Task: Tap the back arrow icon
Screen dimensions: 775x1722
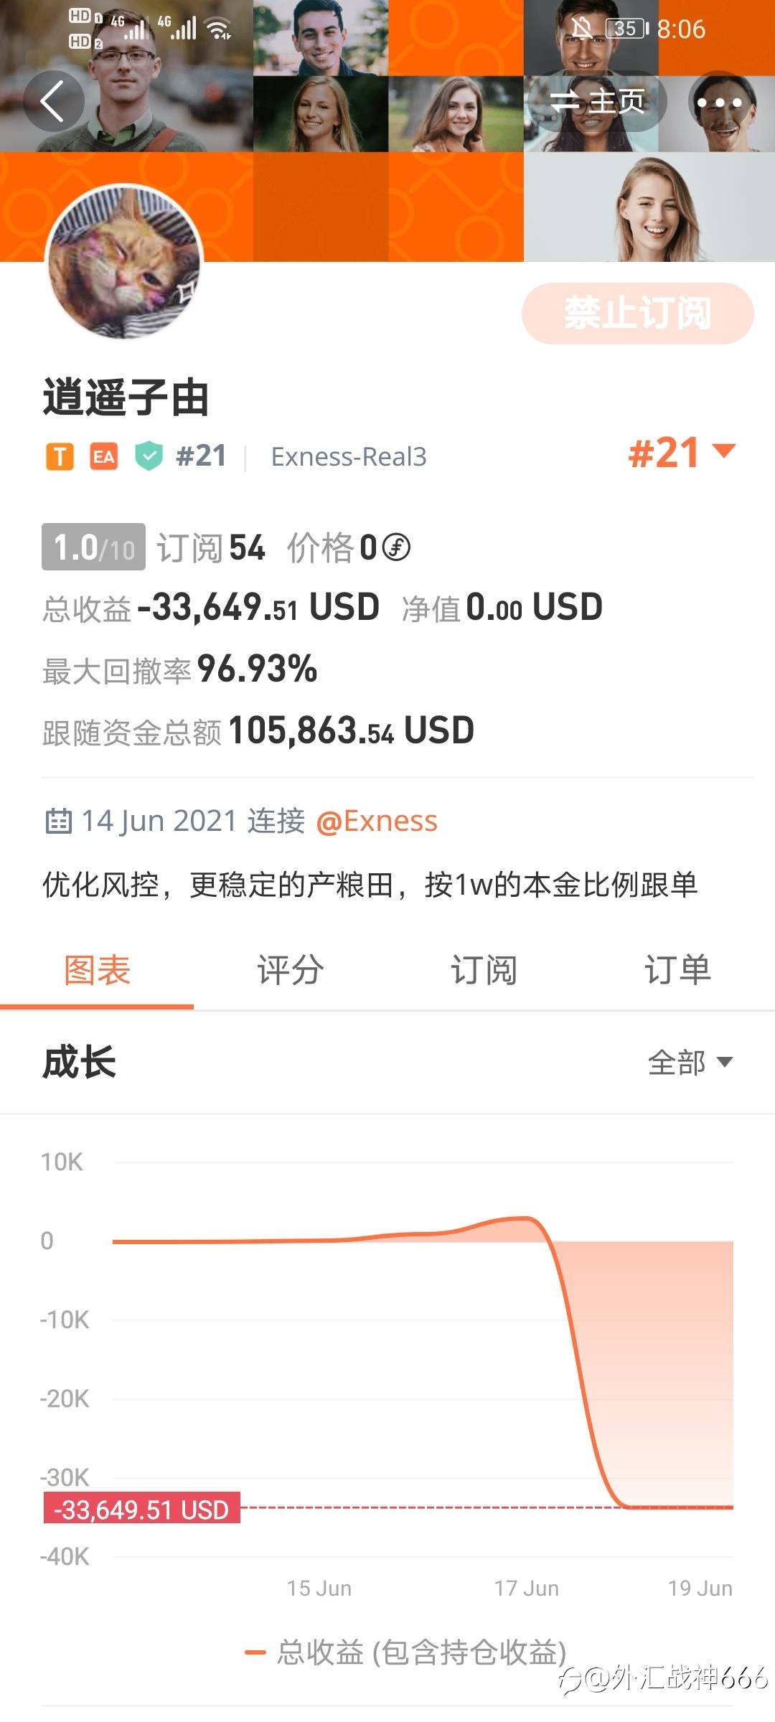Action: pyautogui.click(x=54, y=101)
